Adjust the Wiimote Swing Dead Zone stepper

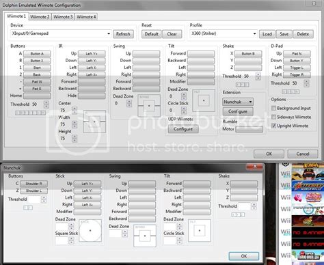click(x=129, y=103)
